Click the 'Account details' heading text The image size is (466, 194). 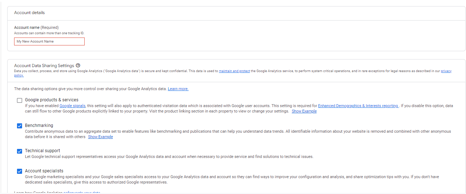[30, 13]
